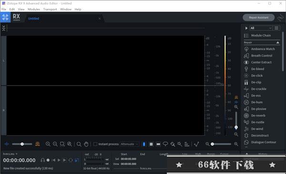Screen dimensions: 286x174
Task: Click the Find Similar Event checkmark tool
Action: [x=196, y=144]
